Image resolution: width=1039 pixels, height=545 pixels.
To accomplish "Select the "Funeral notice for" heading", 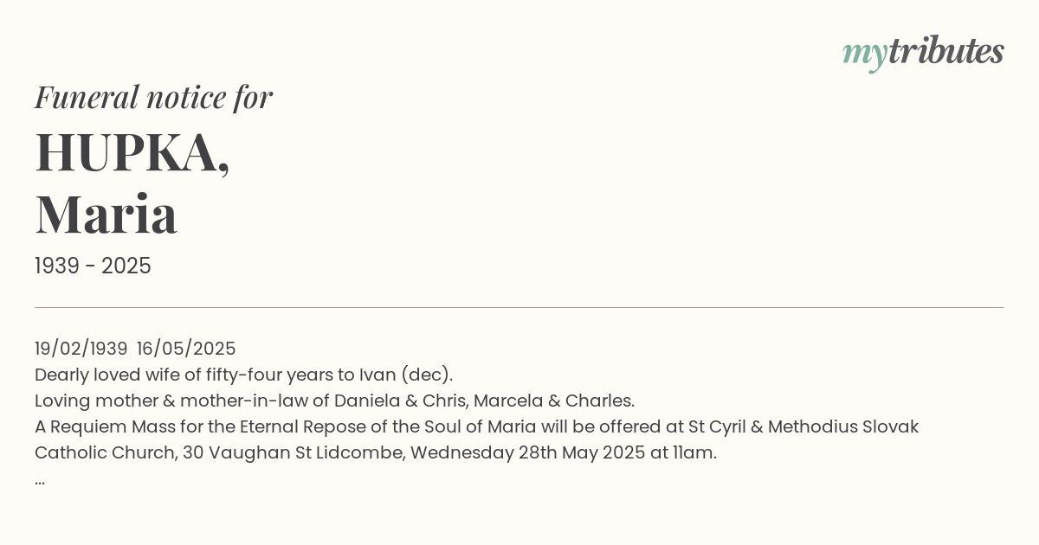I will [153, 97].
